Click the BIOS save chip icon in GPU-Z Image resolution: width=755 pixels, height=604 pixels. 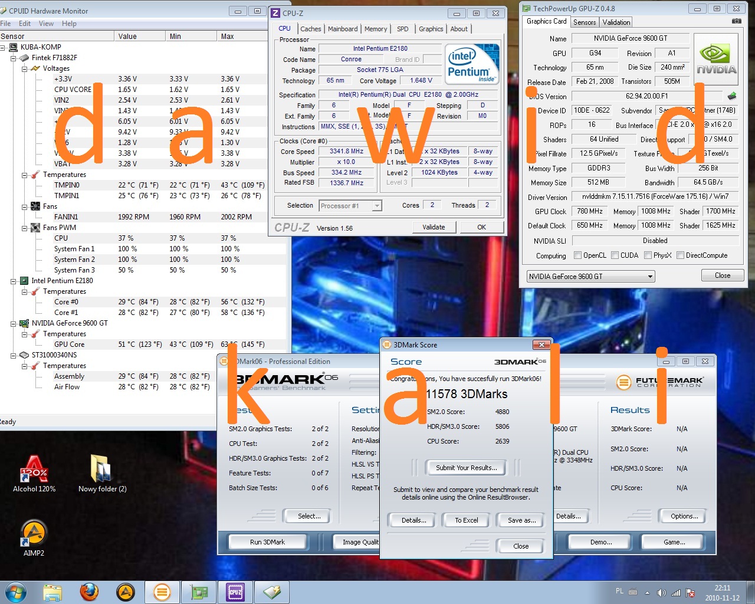tap(732, 96)
